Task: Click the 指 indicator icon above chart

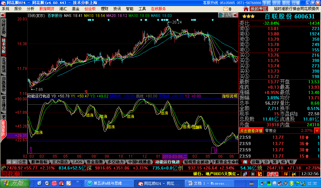Action: coord(220,15)
